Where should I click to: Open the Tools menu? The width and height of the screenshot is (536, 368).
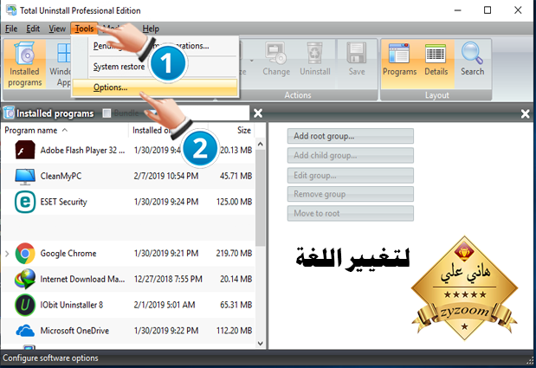click(85, 29)
